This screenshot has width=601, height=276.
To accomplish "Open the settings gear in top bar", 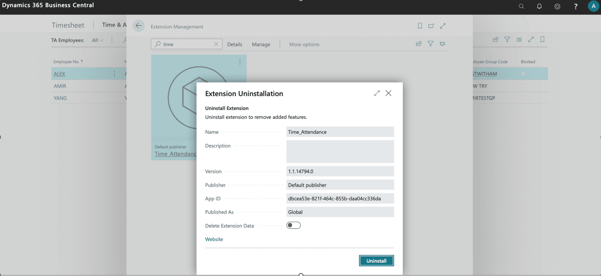I will [557, 6].
